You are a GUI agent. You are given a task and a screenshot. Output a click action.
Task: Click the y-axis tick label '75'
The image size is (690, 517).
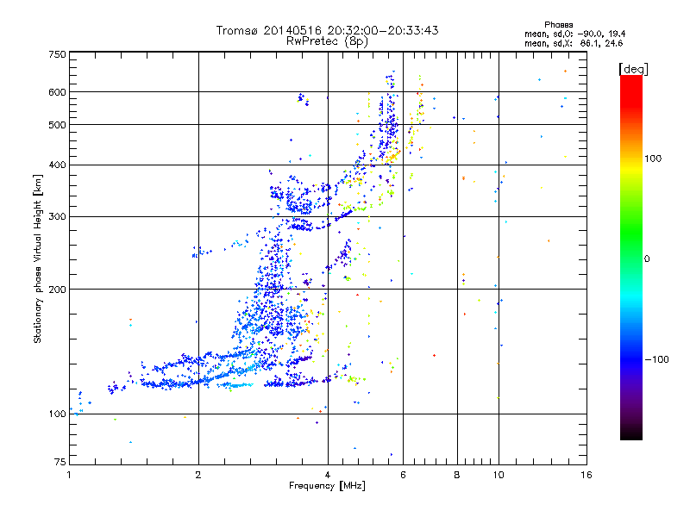click(x=60, y=462)
